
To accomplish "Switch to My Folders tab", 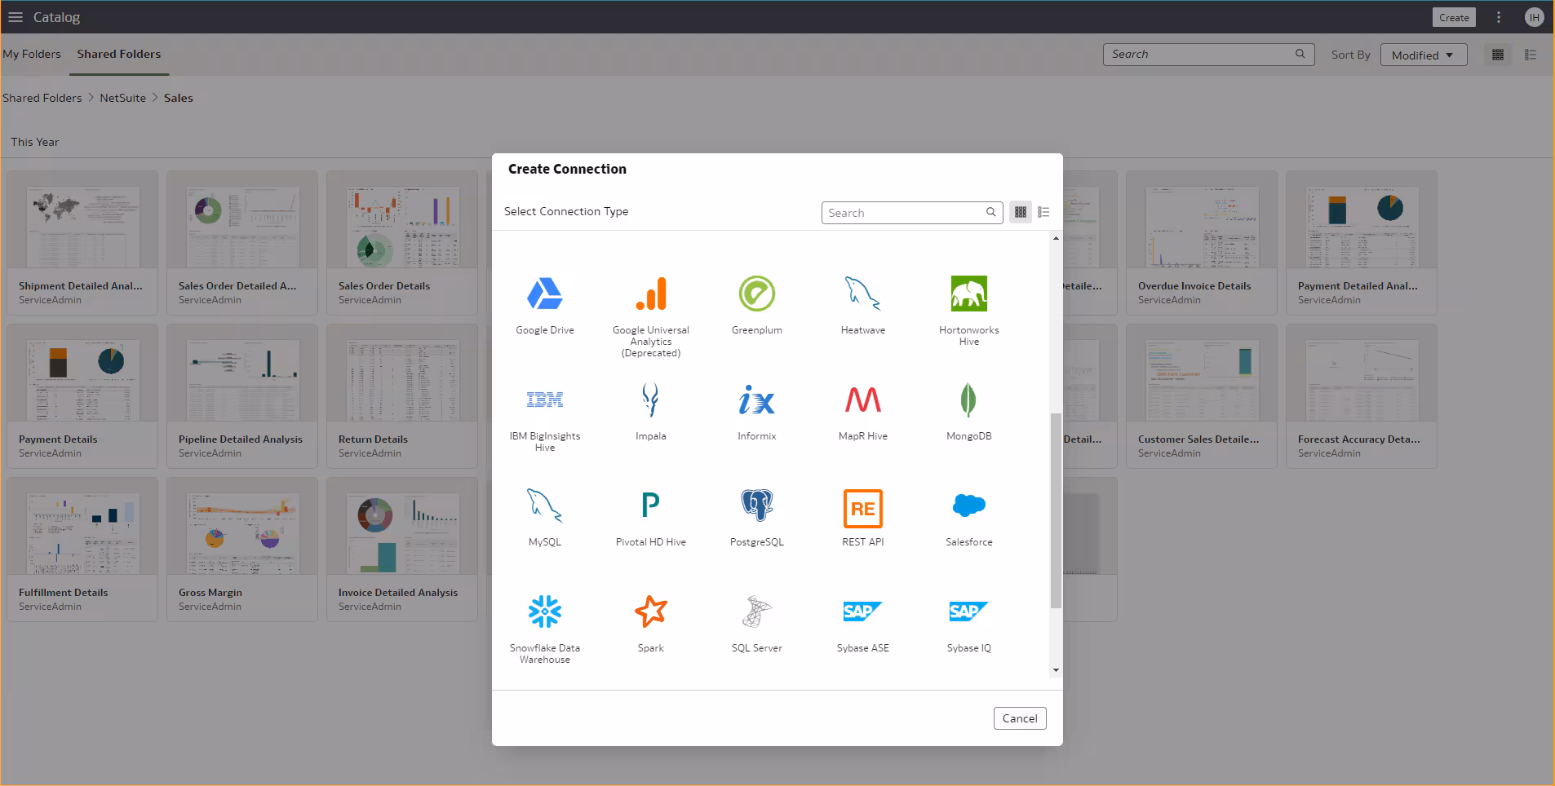I will pos(32,54).
